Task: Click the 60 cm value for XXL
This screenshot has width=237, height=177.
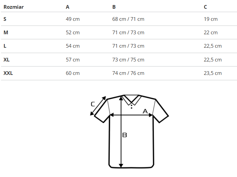Action: pyautogui.click(x=73, y=73)
